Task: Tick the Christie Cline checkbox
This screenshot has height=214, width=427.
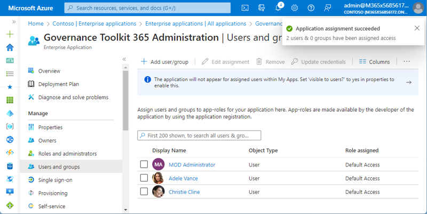Action: click(x=144, y=192)
